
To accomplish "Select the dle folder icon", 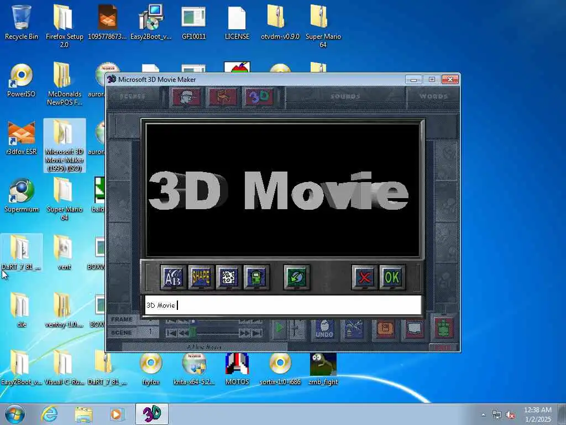I will (x=22, y=310).
